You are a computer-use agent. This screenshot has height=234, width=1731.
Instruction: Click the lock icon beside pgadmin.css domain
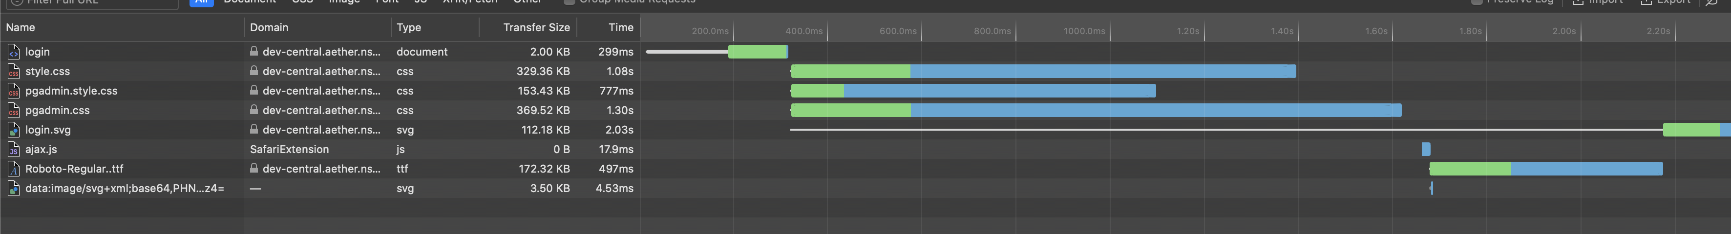[x=254, y=109]
